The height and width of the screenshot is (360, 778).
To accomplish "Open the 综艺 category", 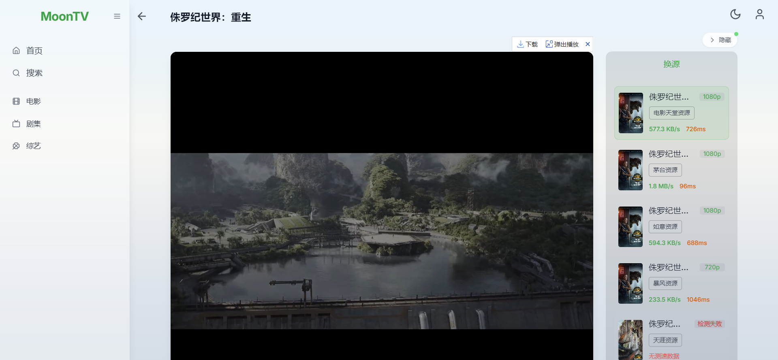I will (33, 146).
